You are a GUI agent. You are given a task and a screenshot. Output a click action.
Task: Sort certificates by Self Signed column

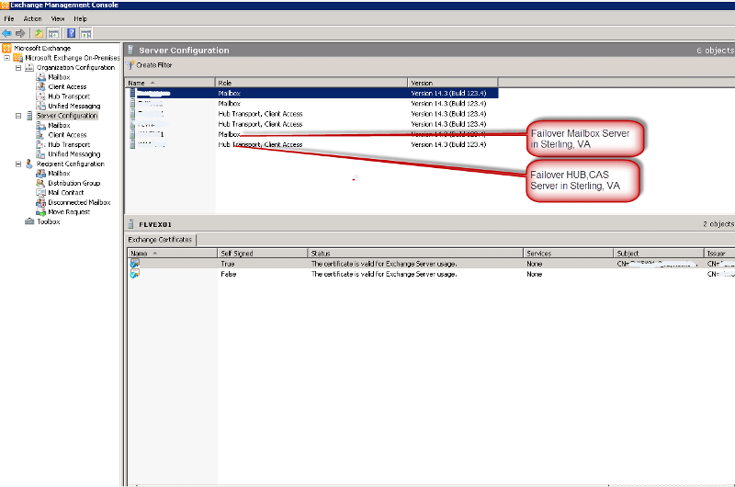263,253
